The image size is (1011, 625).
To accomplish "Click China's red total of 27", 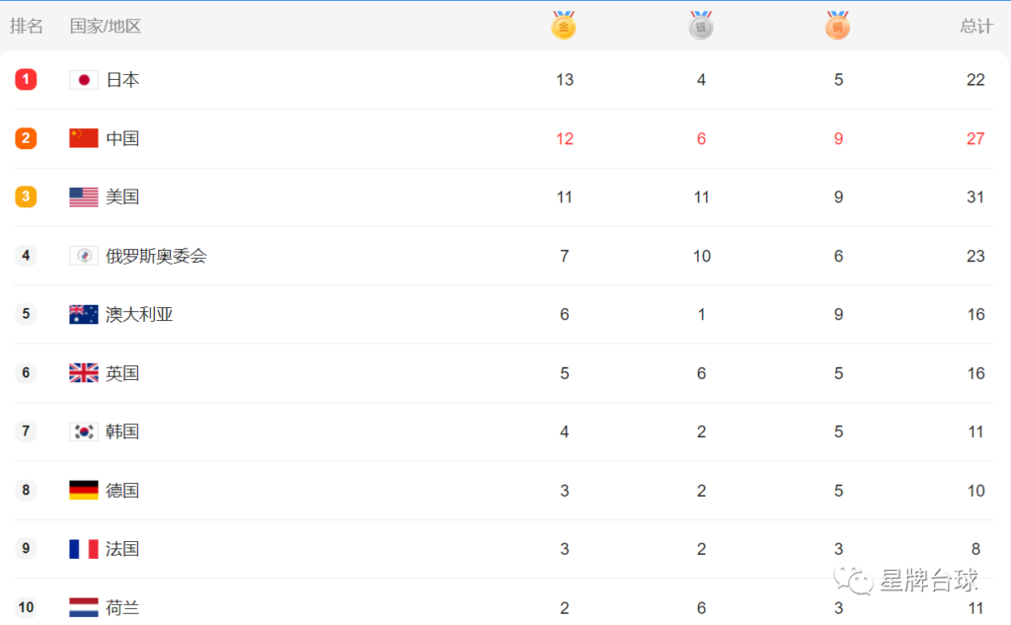I will (975, 138).
